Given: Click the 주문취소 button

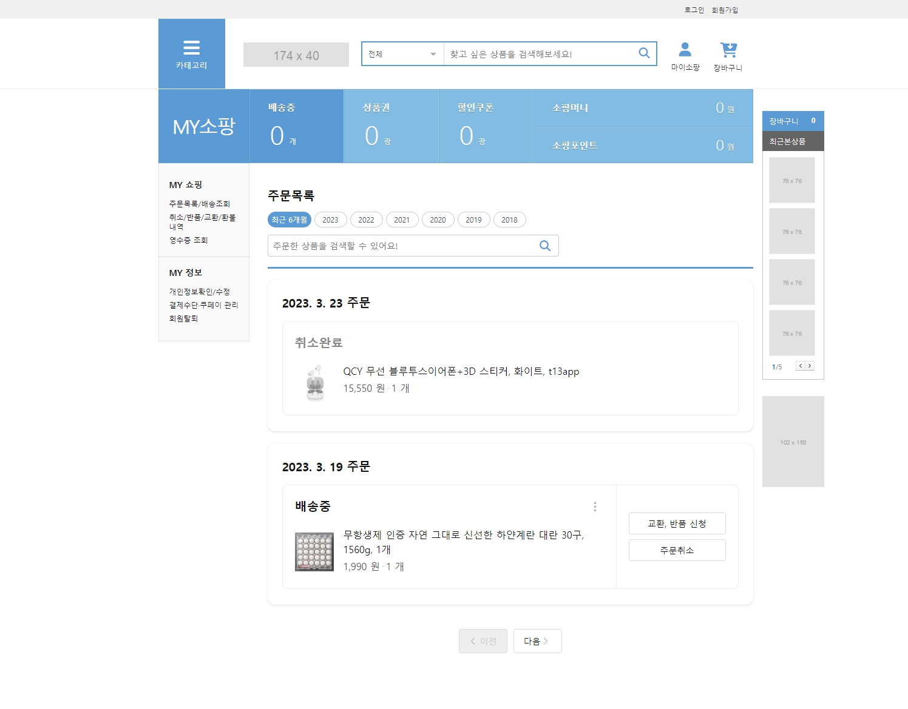Looking at the screenshot, I should tap(677, 550).
